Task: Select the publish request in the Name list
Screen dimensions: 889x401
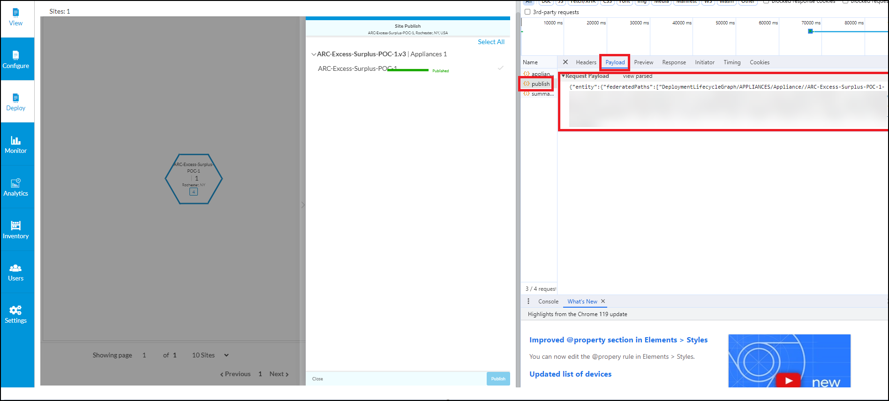Action: 540,84
